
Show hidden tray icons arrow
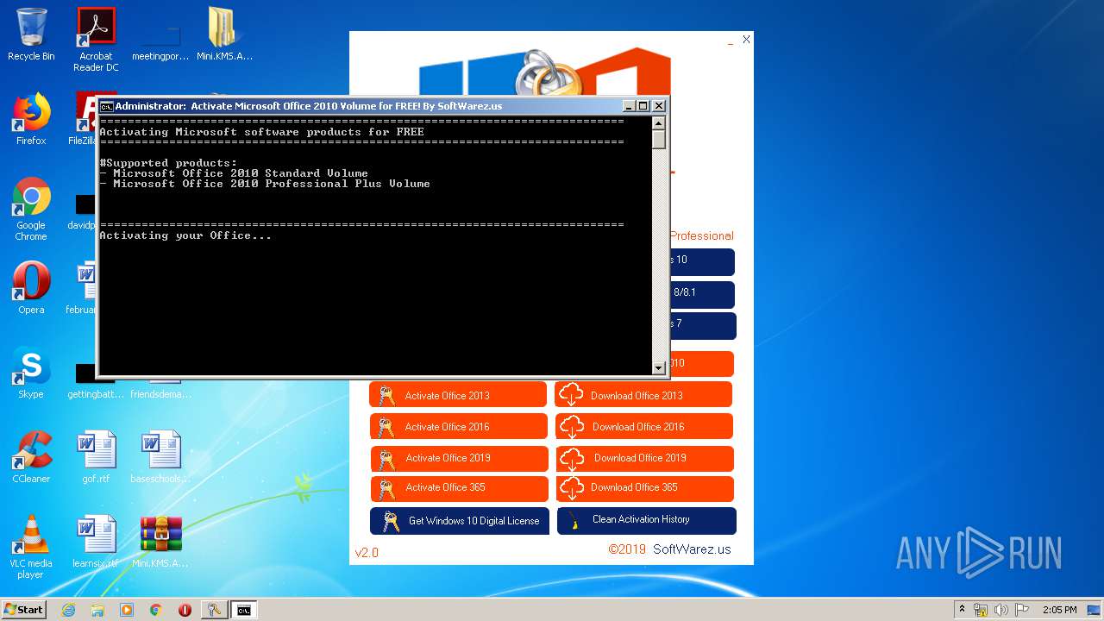coord(962,610)
